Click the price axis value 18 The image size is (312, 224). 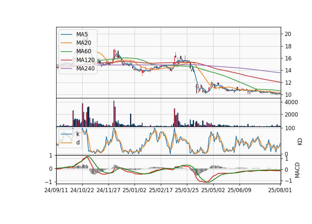(288, 46)
